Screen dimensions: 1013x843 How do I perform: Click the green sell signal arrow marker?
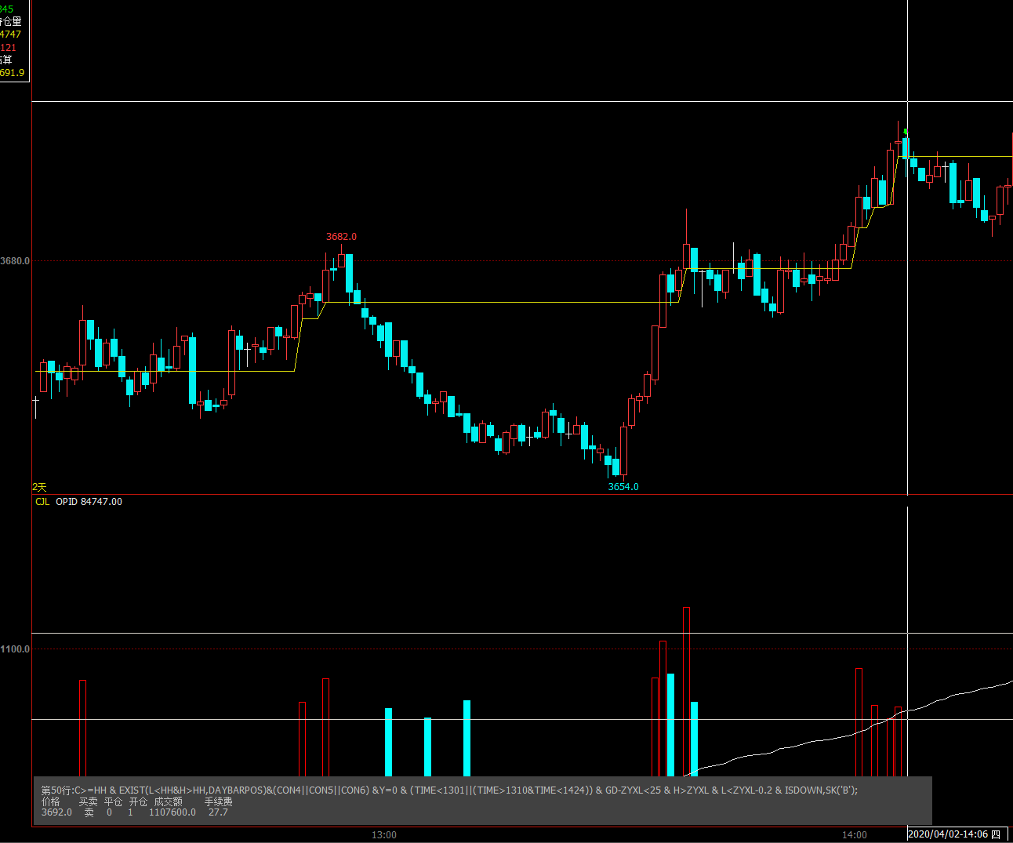906,132
